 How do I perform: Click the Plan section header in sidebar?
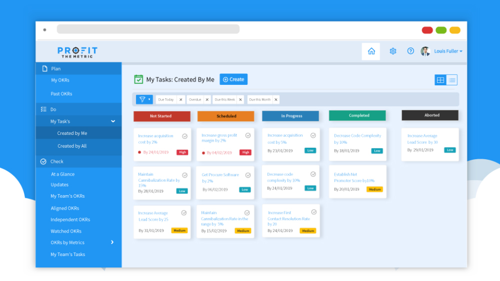(79, 69)
